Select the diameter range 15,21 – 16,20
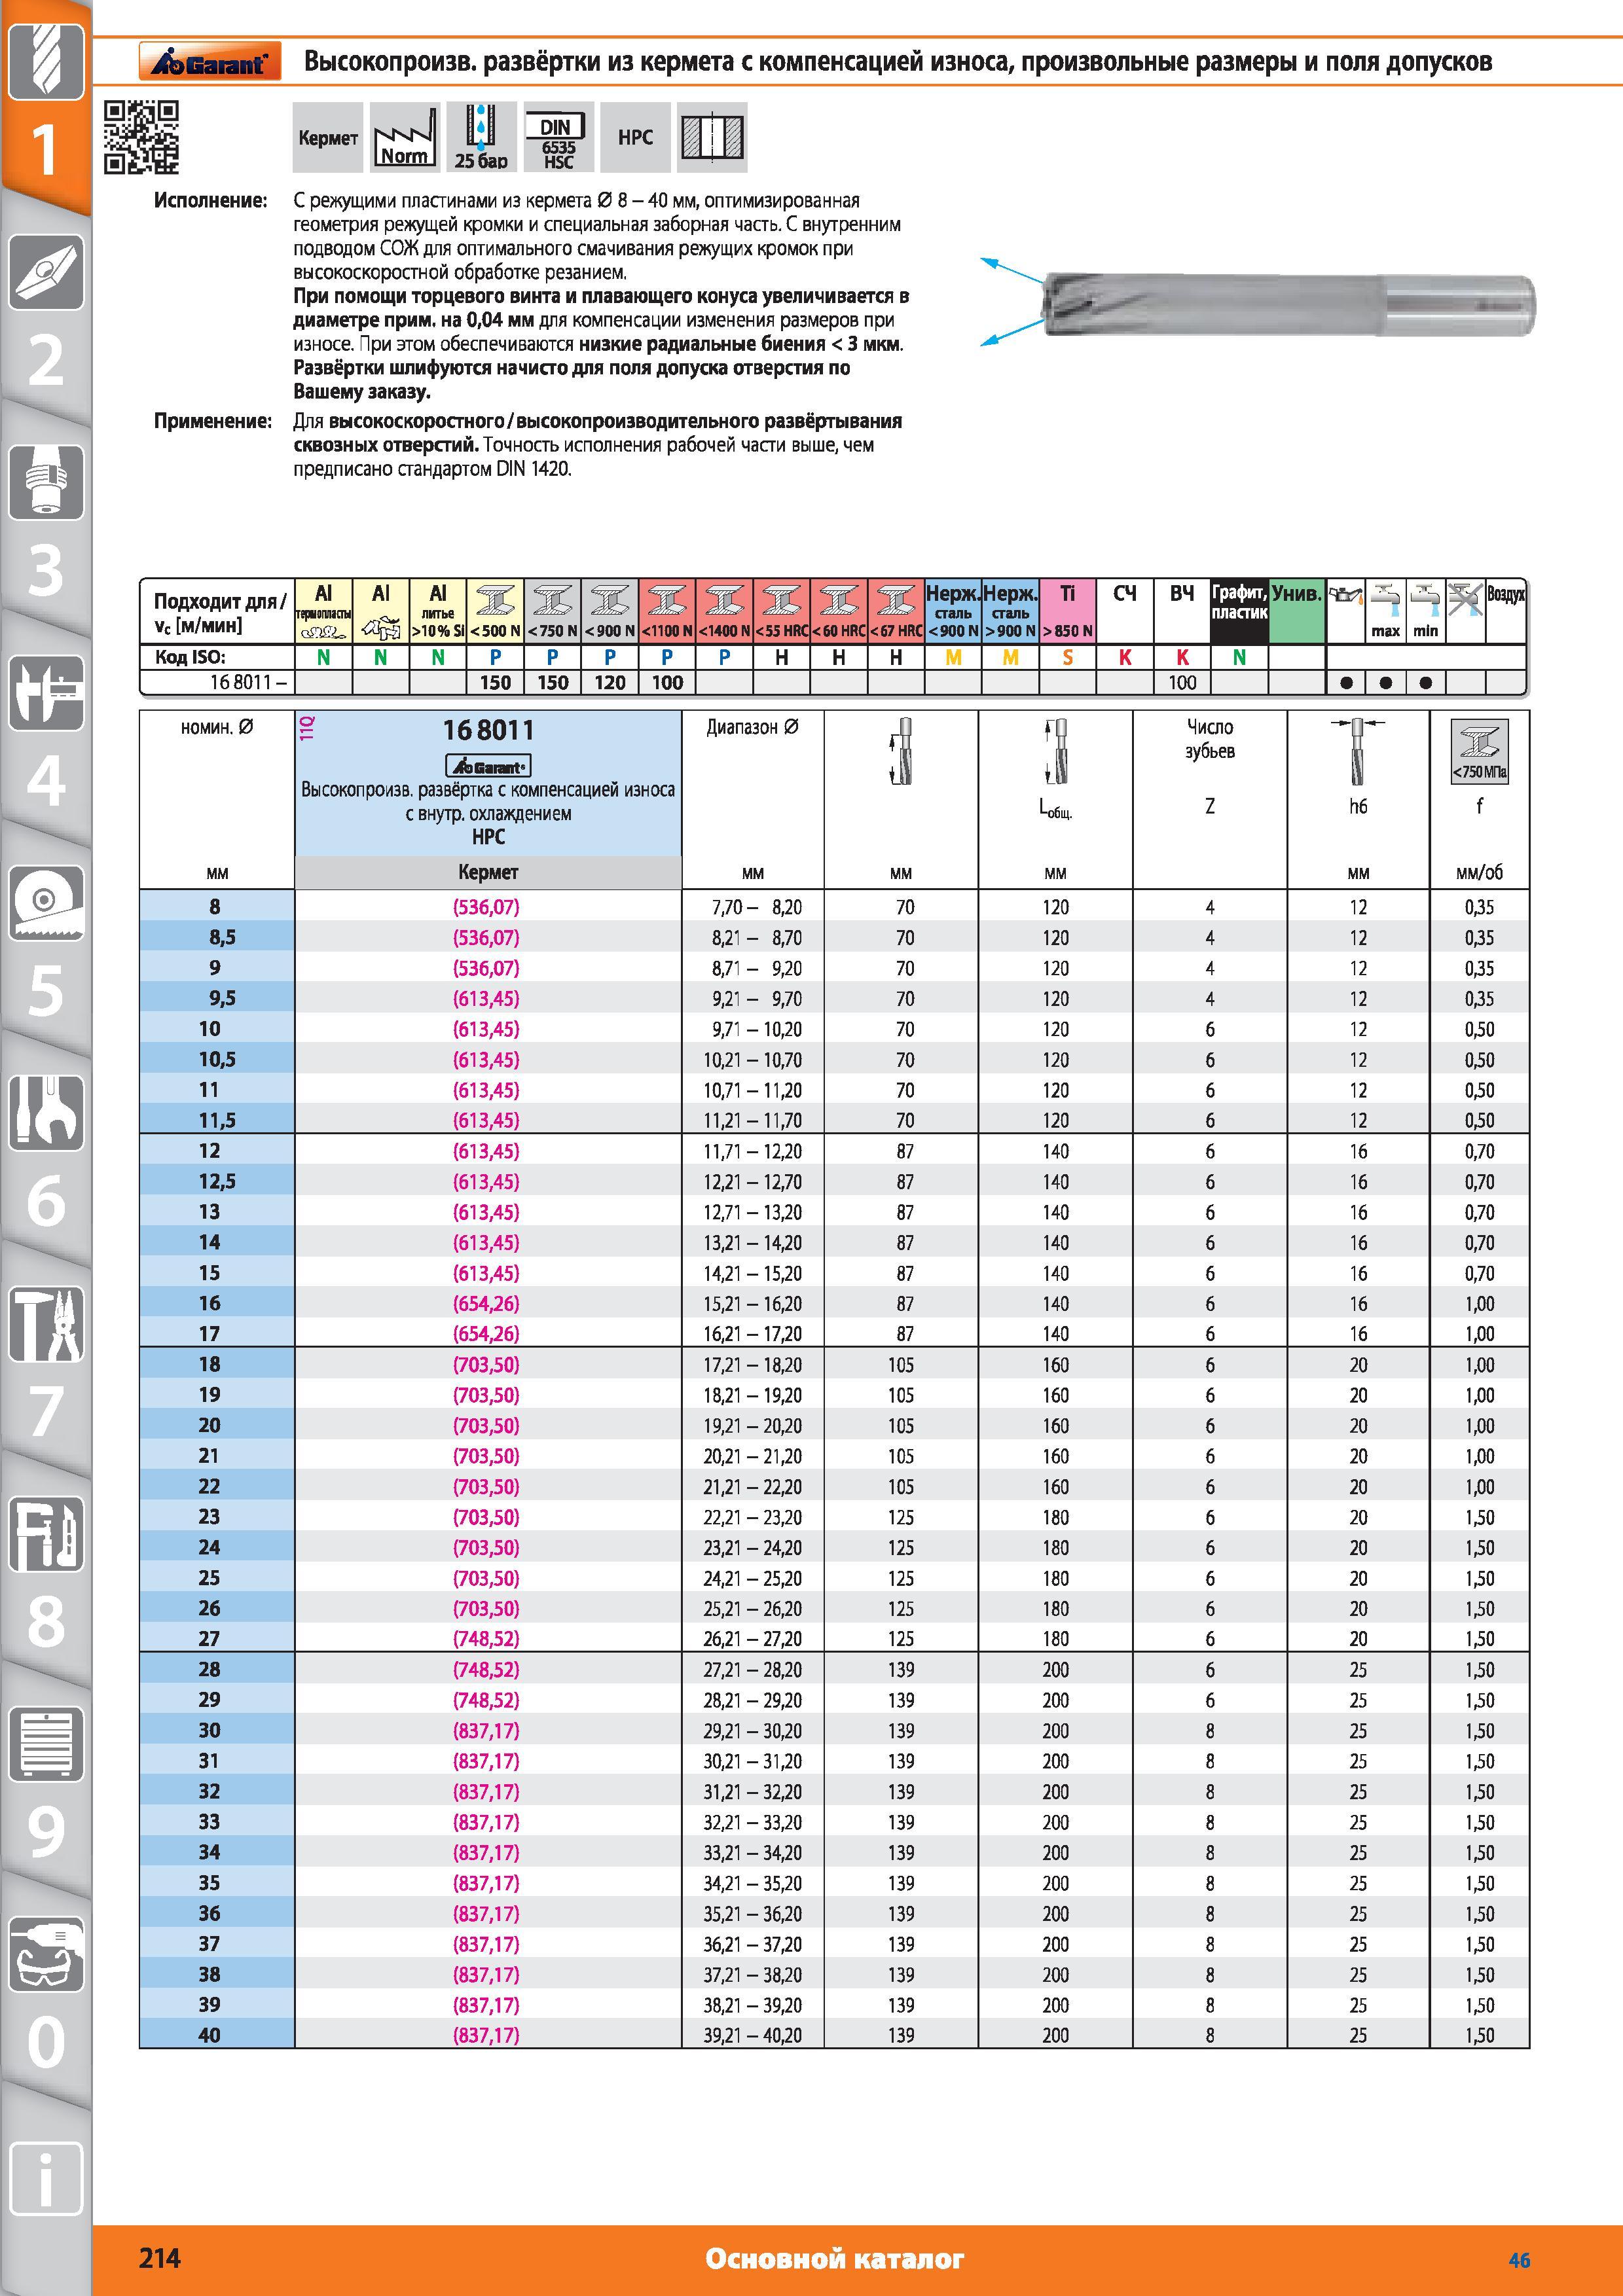The image size is (1623, 2296). (x=753, y=1303)
